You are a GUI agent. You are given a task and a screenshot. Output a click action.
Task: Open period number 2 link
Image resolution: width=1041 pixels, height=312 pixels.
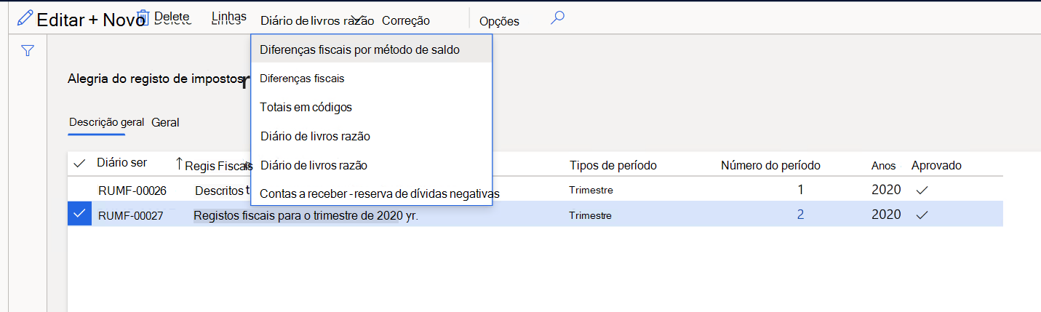coord(800,215)
